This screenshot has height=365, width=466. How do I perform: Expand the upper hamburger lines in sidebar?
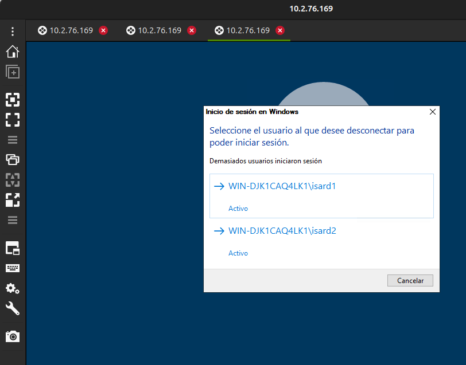(13, 139)
